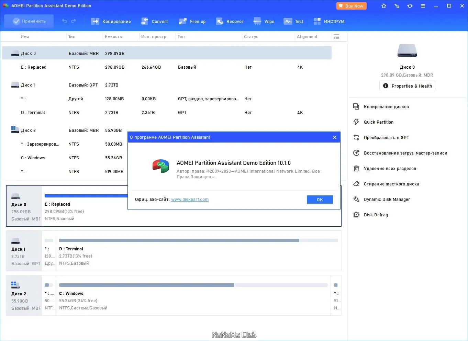This screenshot has height=341, width=468.
Task: Select the 128MB Другой partition block
Action: coord(49,251)
